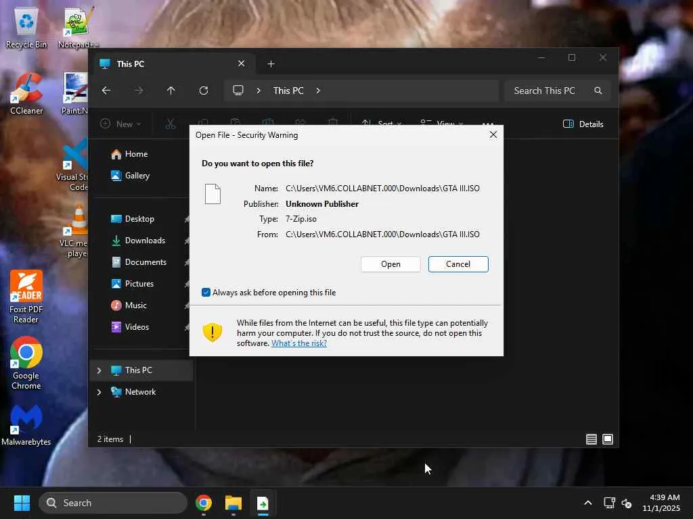
Task: Click the yellow warning shield icon
Action: (x=212, y=332)
